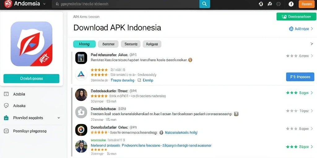The image size is (317, 158).
Task: Expand the first row's Gnpse chevron
Action: pos(312,56)
